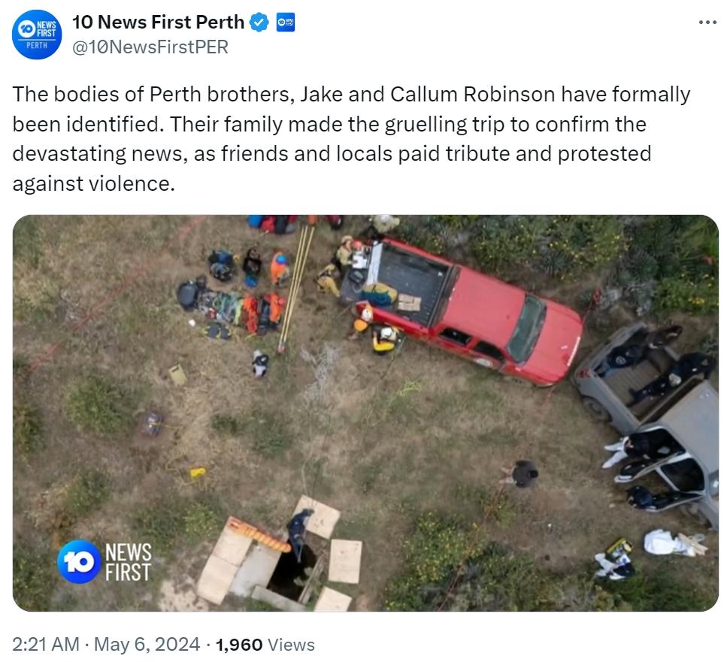The width and height of the screenshot is (724, 662).
Task: Click the small 10 News First affiliate badge
Action: tap(286, 22)
